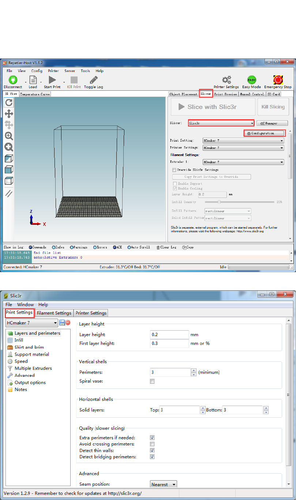Click the Start Print play icon

(x=52, y=80)
